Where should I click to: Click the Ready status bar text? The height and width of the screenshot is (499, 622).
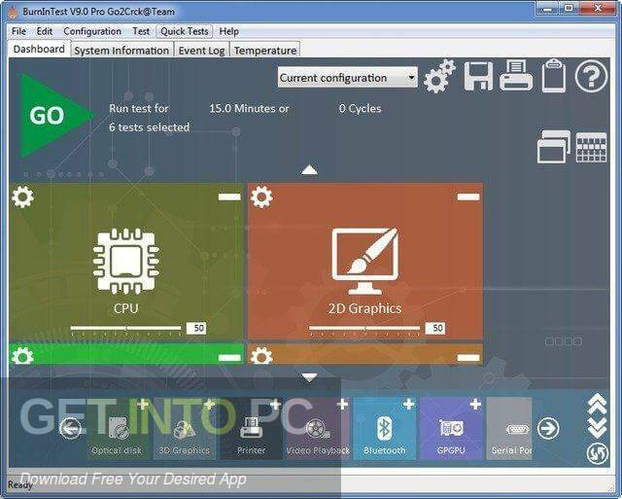20,484
